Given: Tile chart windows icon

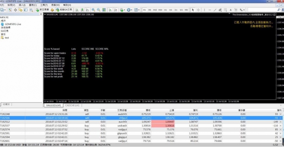Looking at the screenshot, I should [104, 10].
